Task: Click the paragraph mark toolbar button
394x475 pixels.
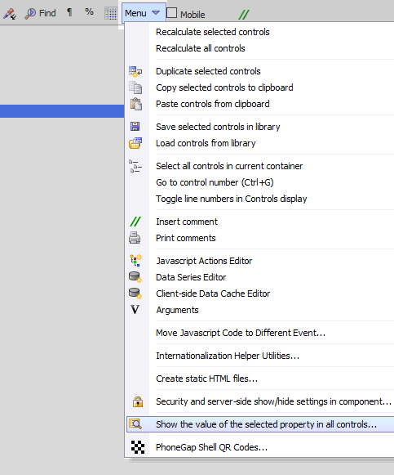Action: point(69,12)
